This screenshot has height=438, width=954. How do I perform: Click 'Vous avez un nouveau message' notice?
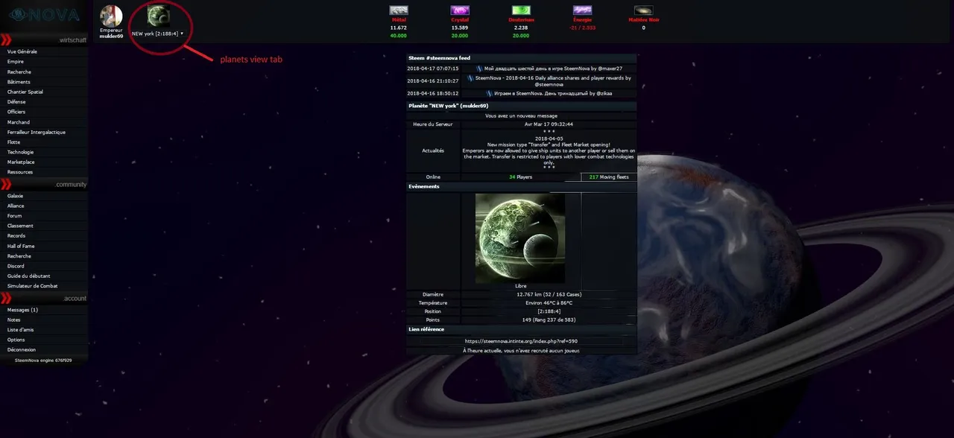point(521,116)
